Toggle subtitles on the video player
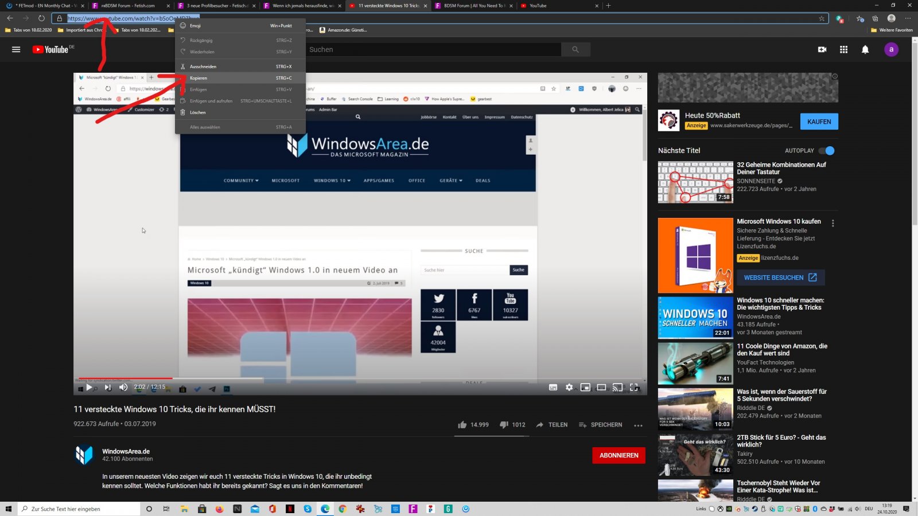This screenshot has width=918, height=516. tap(553, 388)
